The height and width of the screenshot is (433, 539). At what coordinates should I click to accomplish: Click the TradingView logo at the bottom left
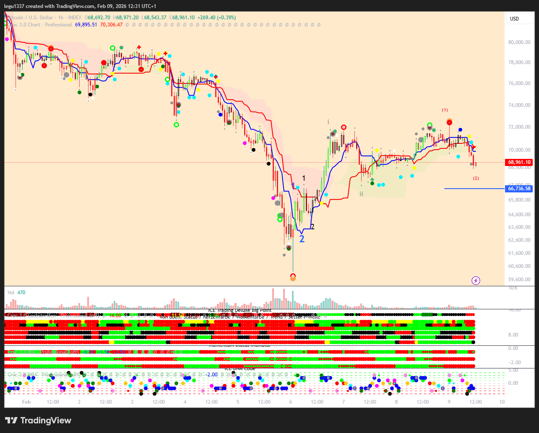point(38,420)
